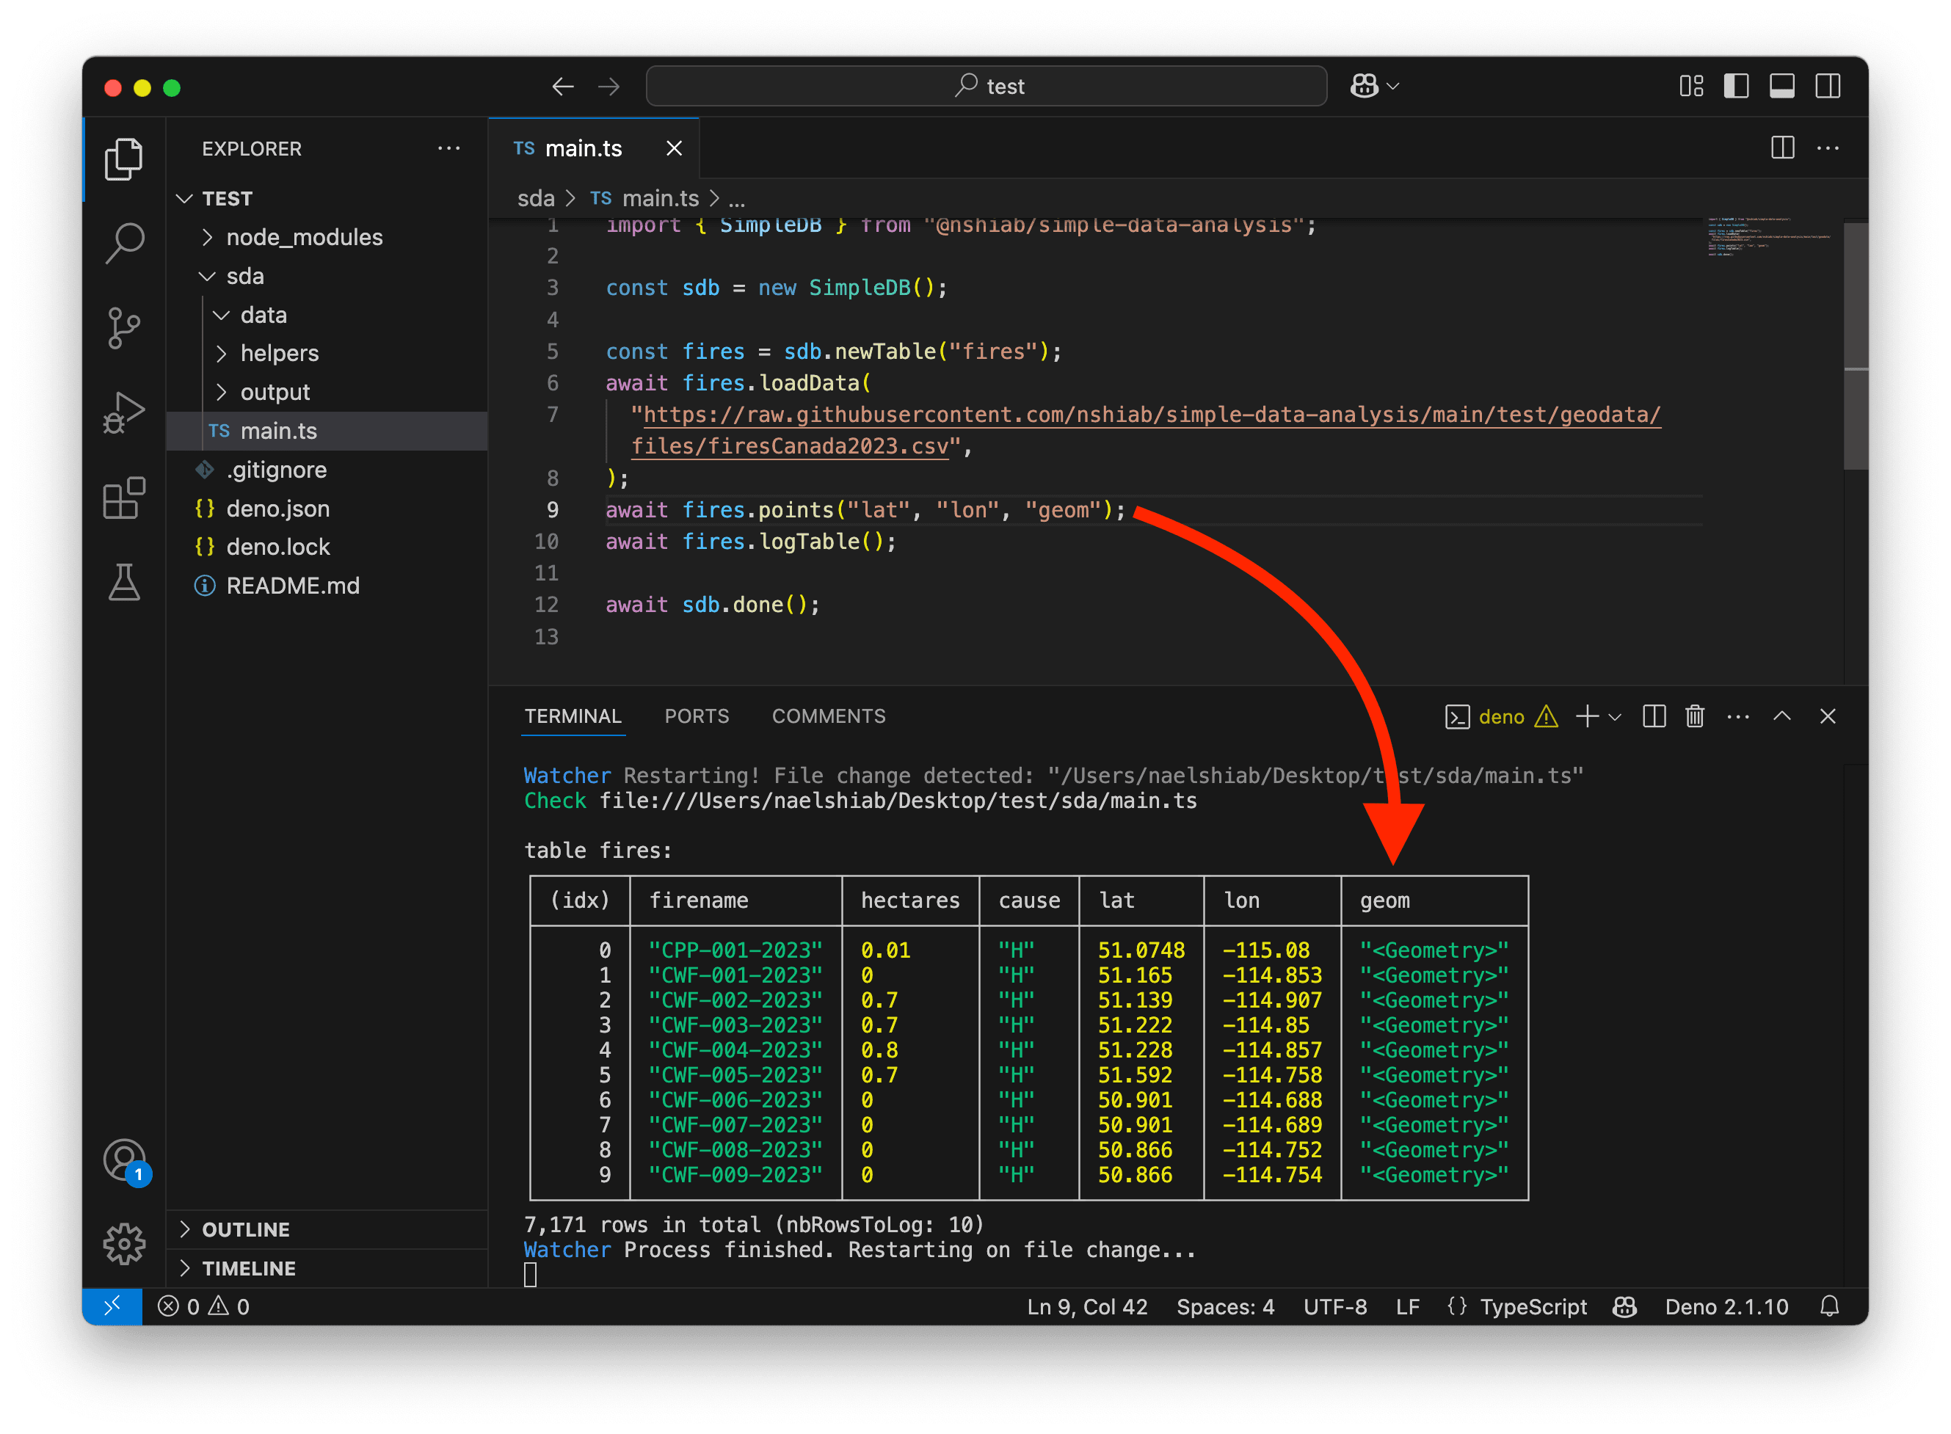Switch to the PORTS panel tab

697,716
